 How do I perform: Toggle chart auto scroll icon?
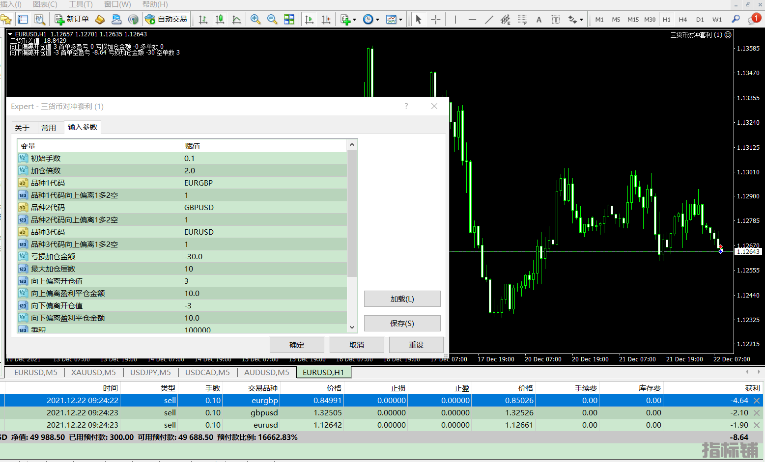pos(309,19)
